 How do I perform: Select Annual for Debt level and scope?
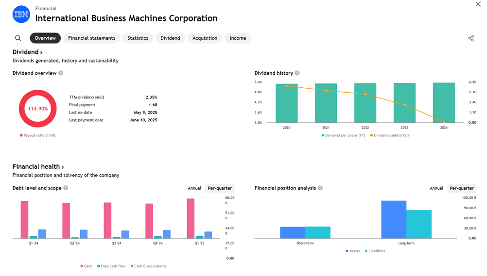pos(194,188)
